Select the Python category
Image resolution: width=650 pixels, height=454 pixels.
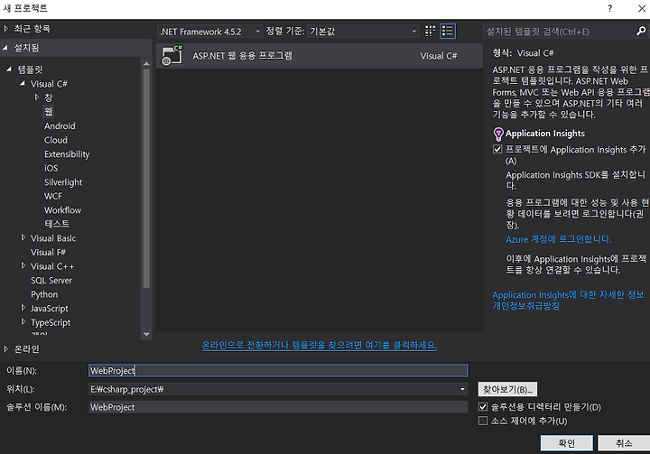tap(44, 295)
